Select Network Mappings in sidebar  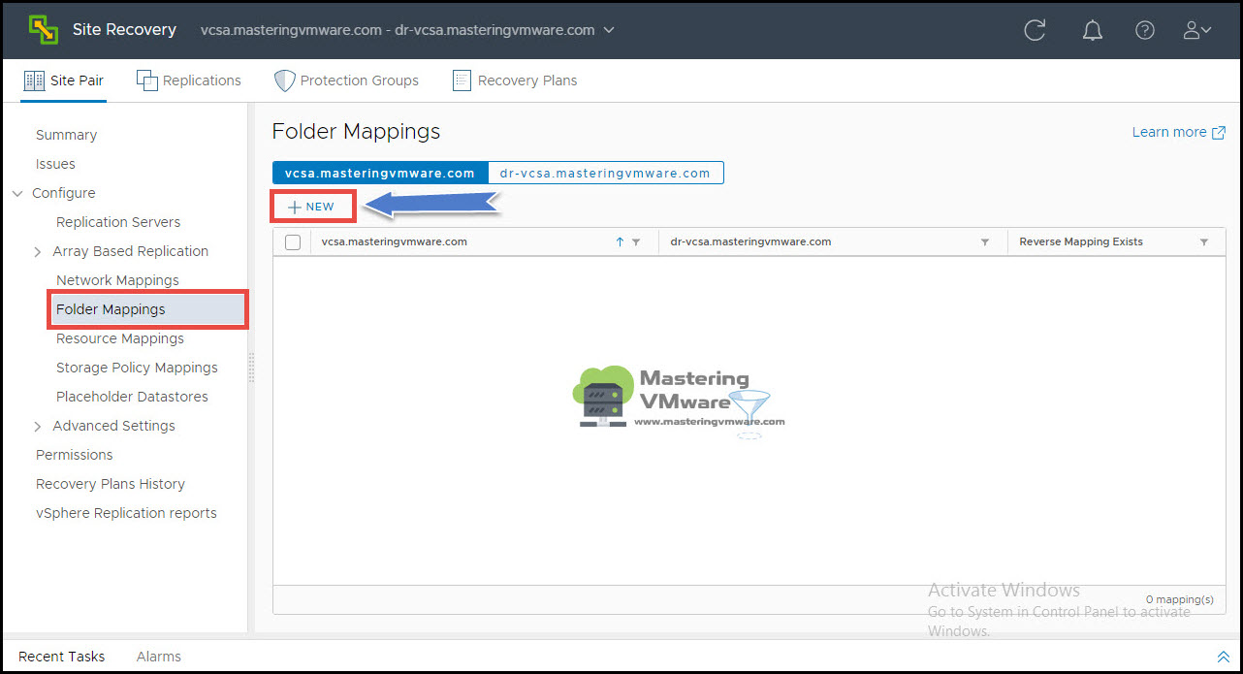[x=117, y=281]
